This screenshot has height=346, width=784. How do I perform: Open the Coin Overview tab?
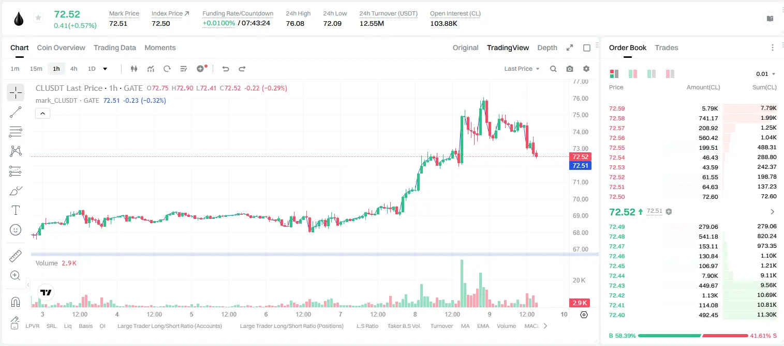[x=61, y=48]
